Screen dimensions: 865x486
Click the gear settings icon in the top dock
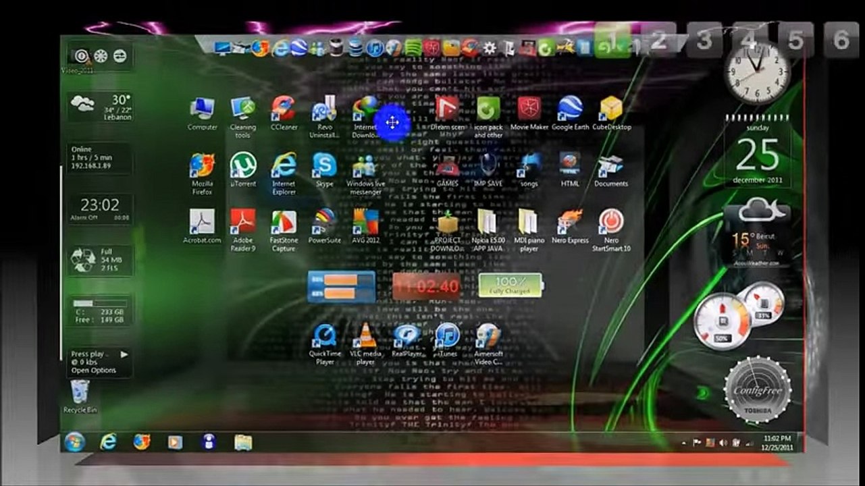[490, 48]
